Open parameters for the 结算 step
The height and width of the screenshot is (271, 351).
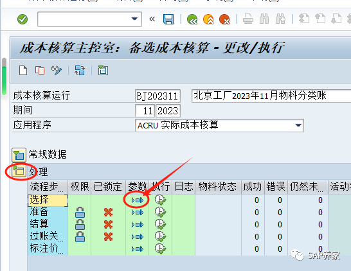(x=138, y=225)
